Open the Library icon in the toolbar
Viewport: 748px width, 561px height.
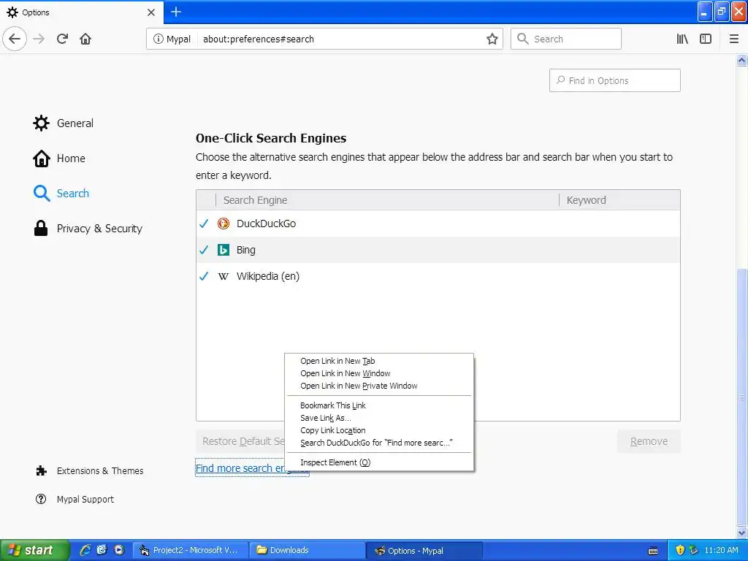682,39
